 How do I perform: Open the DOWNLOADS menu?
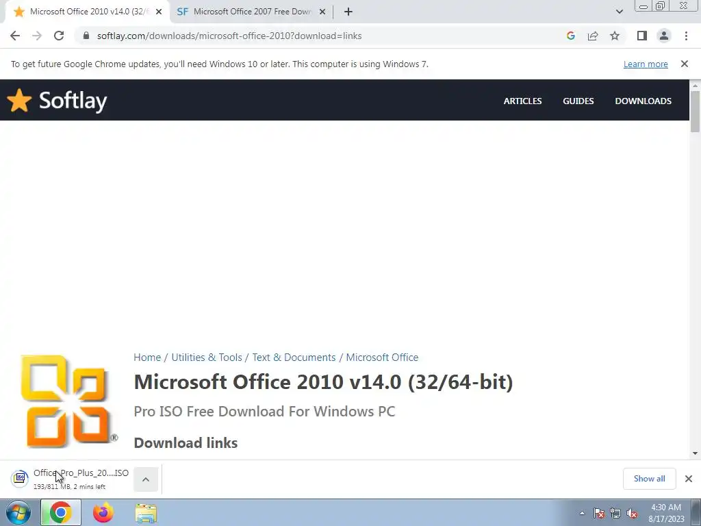pos(643,101)
